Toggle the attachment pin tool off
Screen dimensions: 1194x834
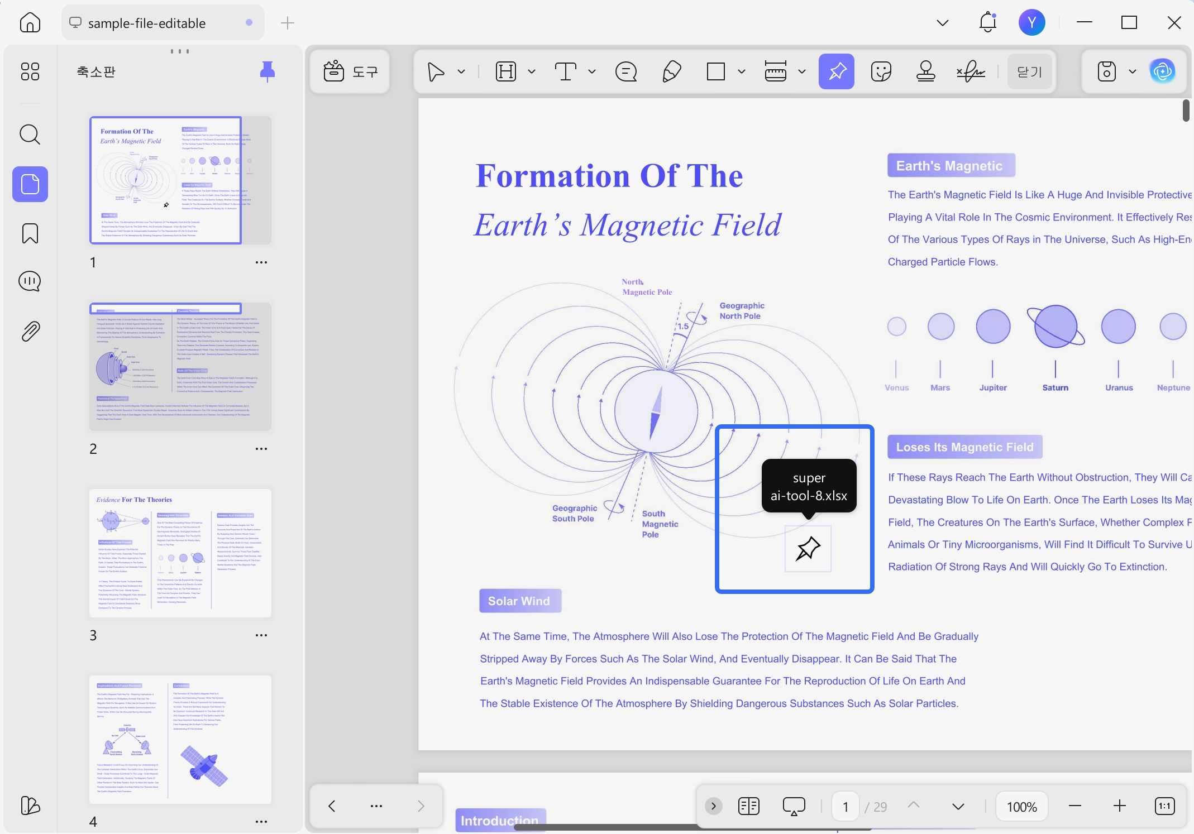[837, 71]
